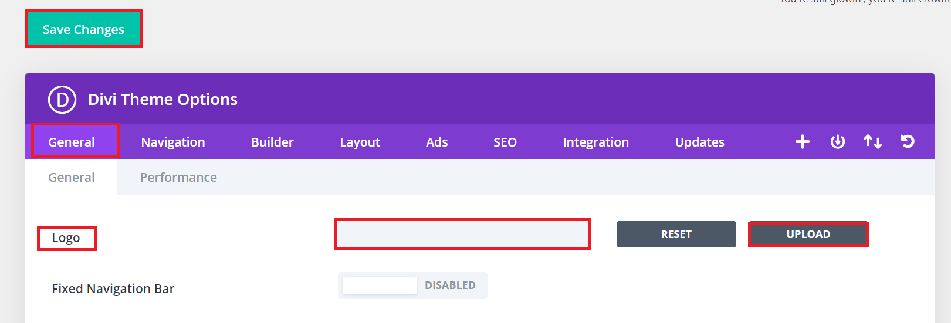Click the UPLOAD logo button
Image resolution: width=951 pixels, height=323 pixels.
point(808,234)
